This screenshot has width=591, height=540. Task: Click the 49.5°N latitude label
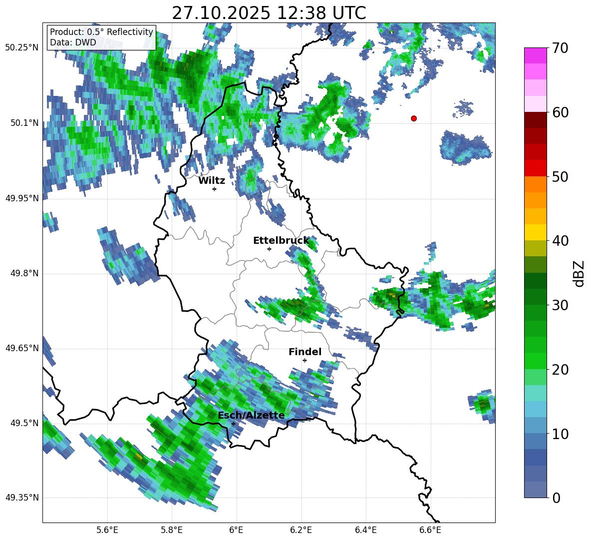pos(25,423)
